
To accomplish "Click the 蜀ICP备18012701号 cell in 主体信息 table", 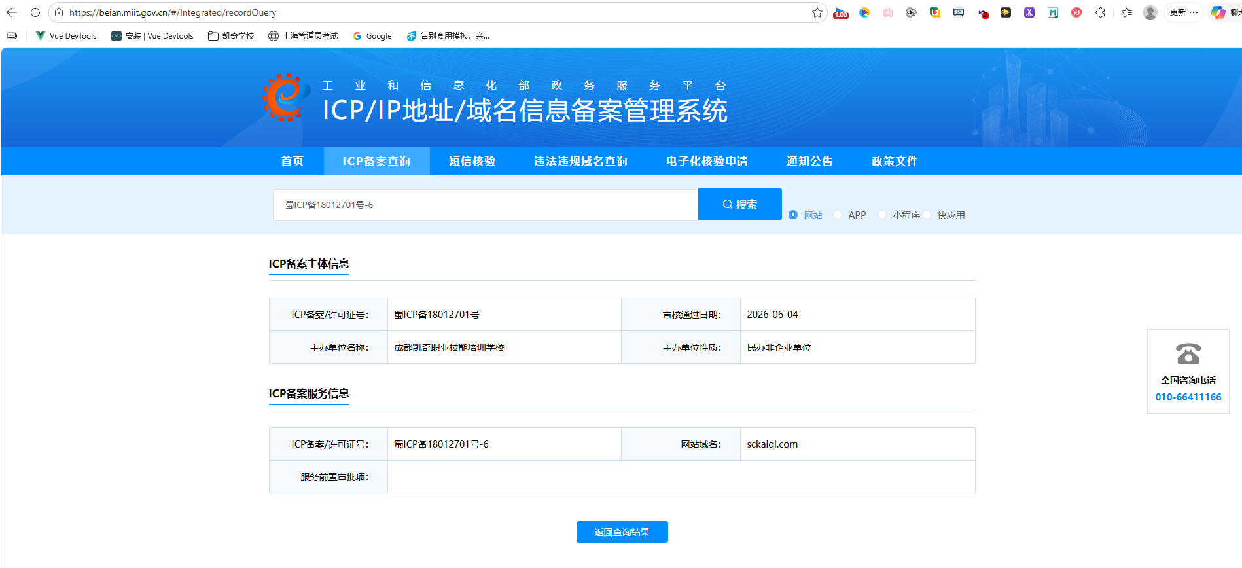I will pos(504,315).
